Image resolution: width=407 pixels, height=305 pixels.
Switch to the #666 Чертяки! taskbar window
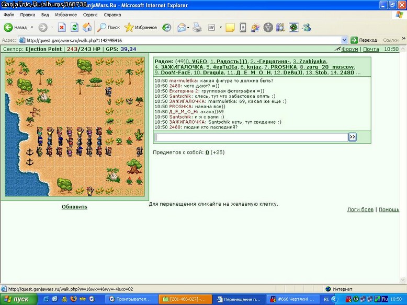pyautogui.click(x=292, y=299)
